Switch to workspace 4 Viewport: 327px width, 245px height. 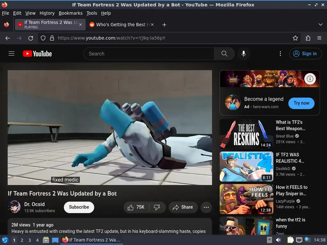tap(37, 240)
